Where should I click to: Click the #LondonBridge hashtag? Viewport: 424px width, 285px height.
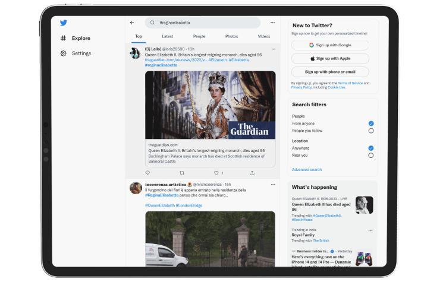tap(189, 205)
